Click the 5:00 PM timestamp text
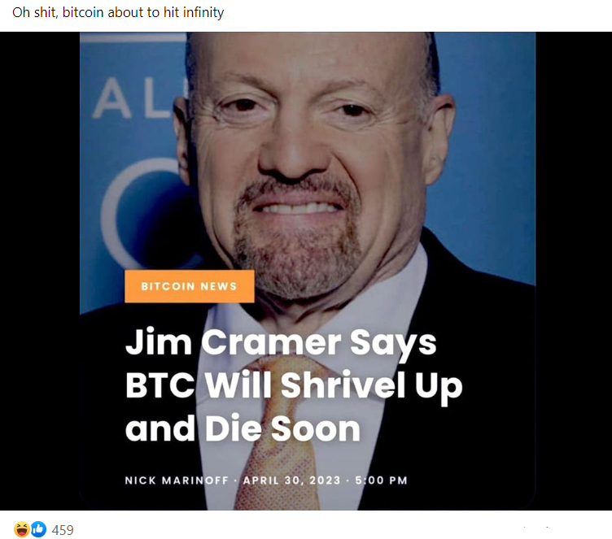The width and height of the screenshot is (612, 539). (x=381, y=480)
